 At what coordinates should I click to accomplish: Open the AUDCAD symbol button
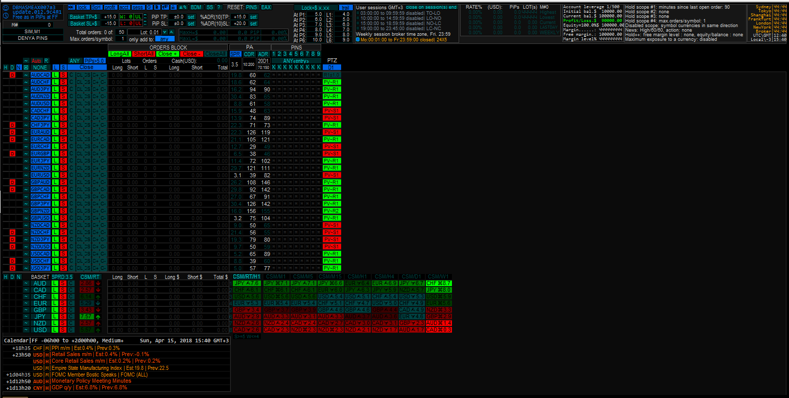40,75
